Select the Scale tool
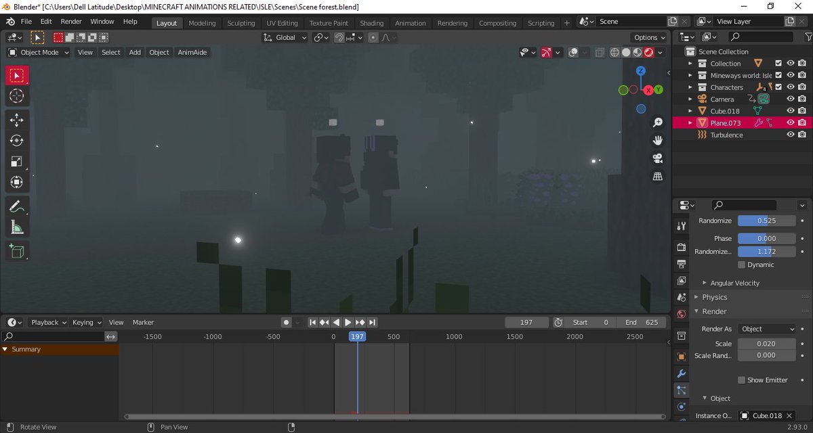 click(17, 162)
